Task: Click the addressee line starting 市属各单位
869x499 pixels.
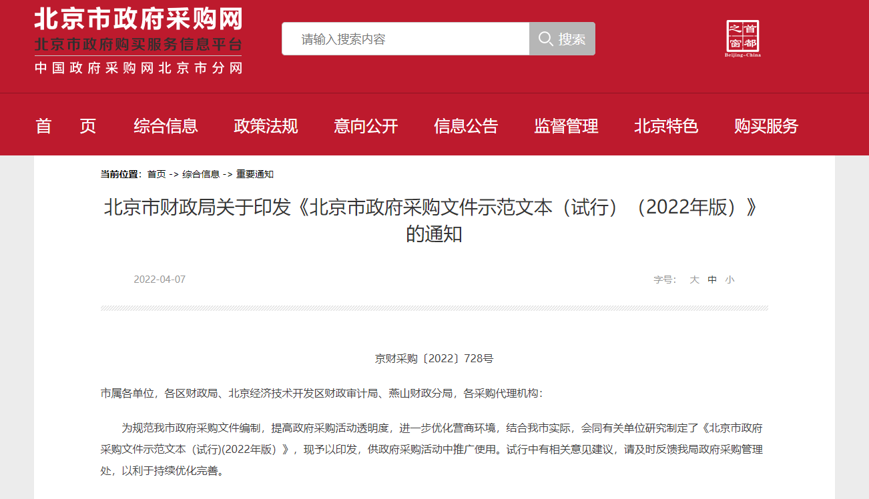Action: tap(322, 393)
